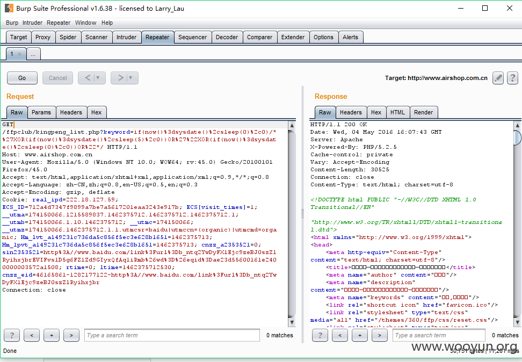Open help icon next to target

[513, 78]
